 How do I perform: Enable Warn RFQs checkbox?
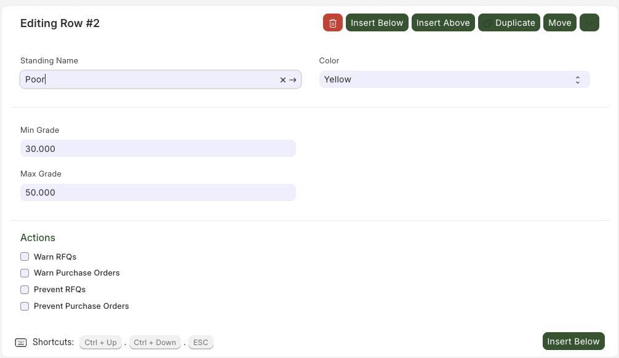pos(25,257)
